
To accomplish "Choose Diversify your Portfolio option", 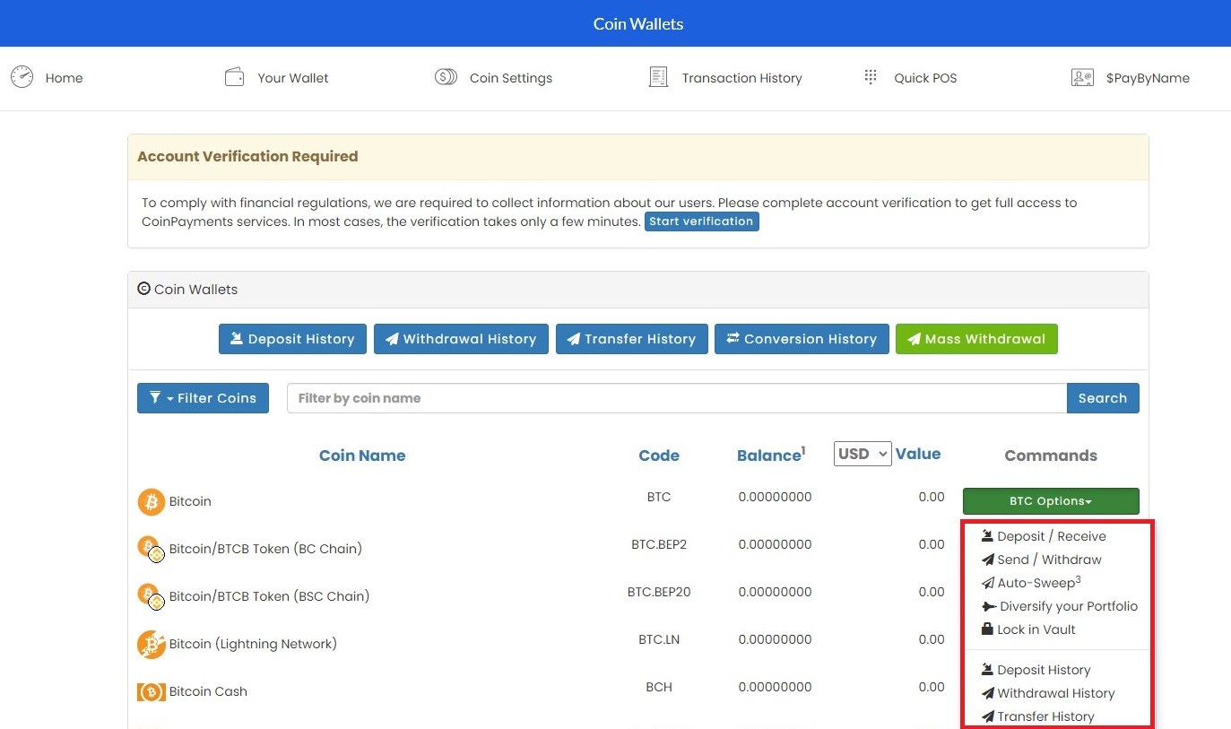I will pyautogui.click(x=1060, y=605).
